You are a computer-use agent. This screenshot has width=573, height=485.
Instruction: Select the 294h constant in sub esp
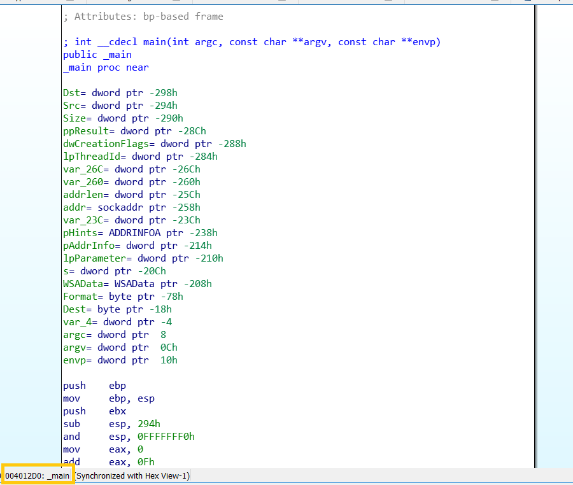coord(148,423)
